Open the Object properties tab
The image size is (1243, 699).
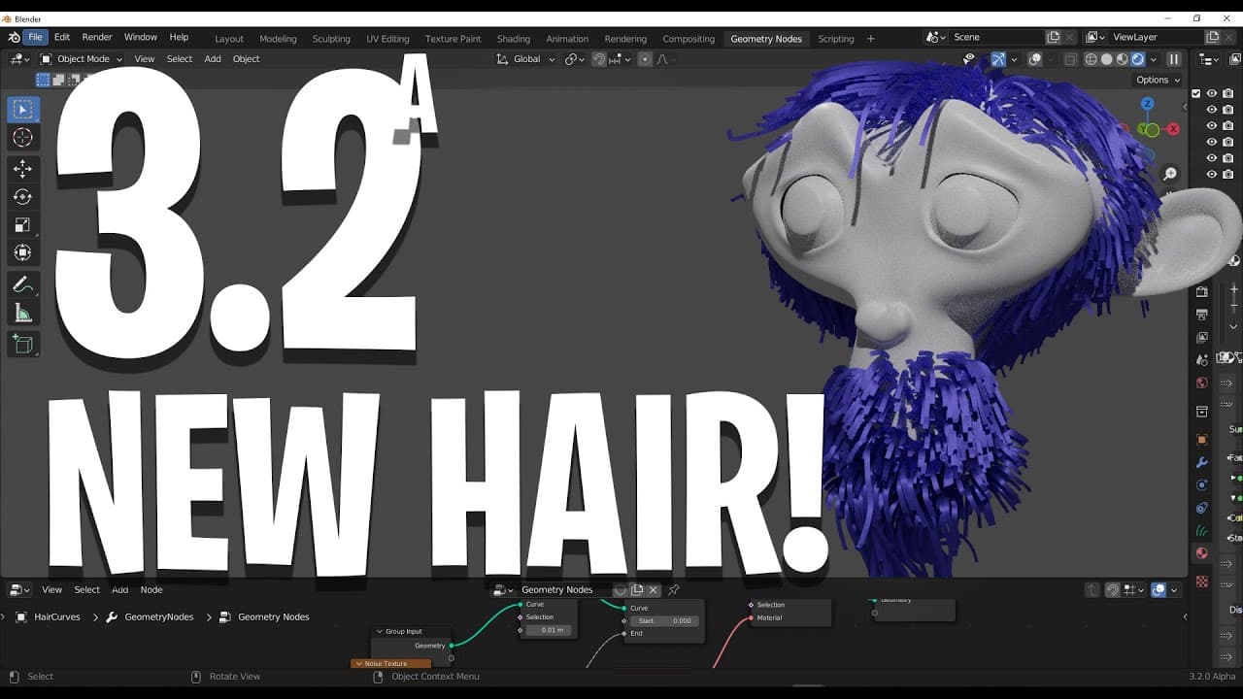1202,440
